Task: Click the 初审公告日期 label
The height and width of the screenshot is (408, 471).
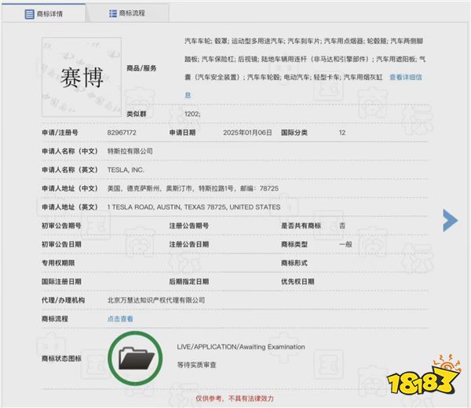Action: coord(61,244)
